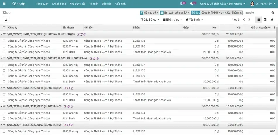Check the row labeled LLR00176
278x135 pixels.
(4, 41)
